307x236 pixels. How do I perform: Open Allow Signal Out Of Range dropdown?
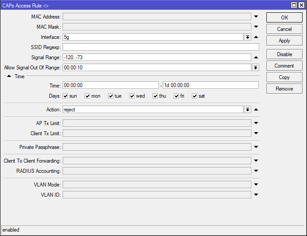click(255, 68)
